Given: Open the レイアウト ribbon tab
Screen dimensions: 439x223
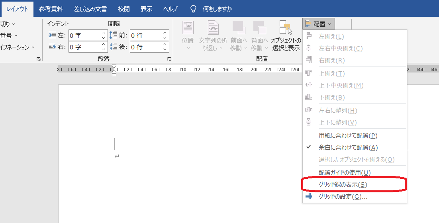Looking at the screenshot, I should pos(18,9).
